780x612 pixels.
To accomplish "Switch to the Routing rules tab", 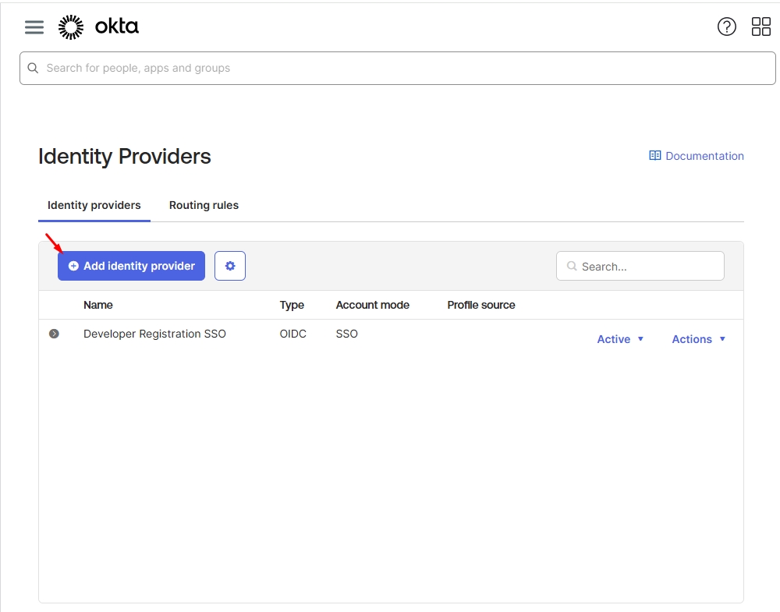I will tap(204, 205).
